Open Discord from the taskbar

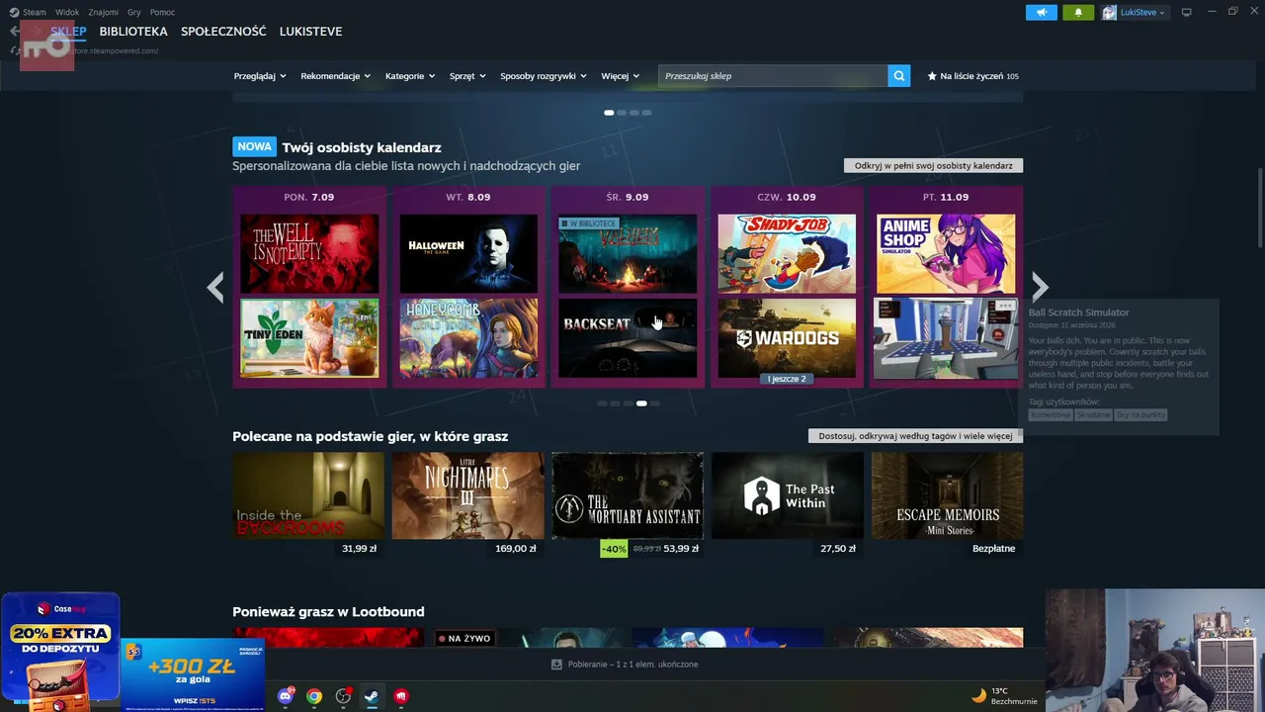[286, 696]
